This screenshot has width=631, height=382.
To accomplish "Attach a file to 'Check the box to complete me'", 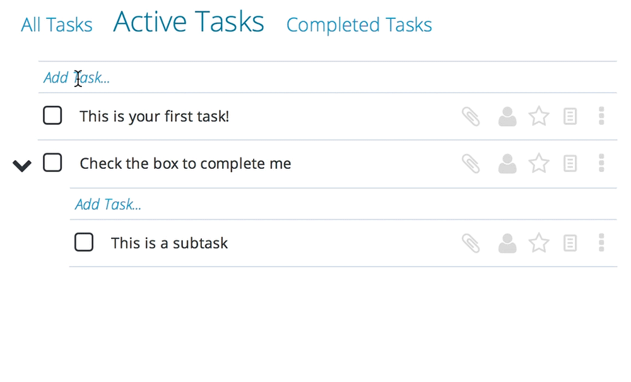I will click(471, 164).
